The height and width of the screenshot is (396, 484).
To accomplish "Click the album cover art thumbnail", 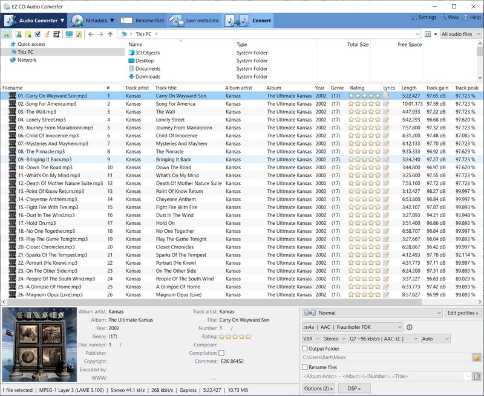I will tap(39, 345).
